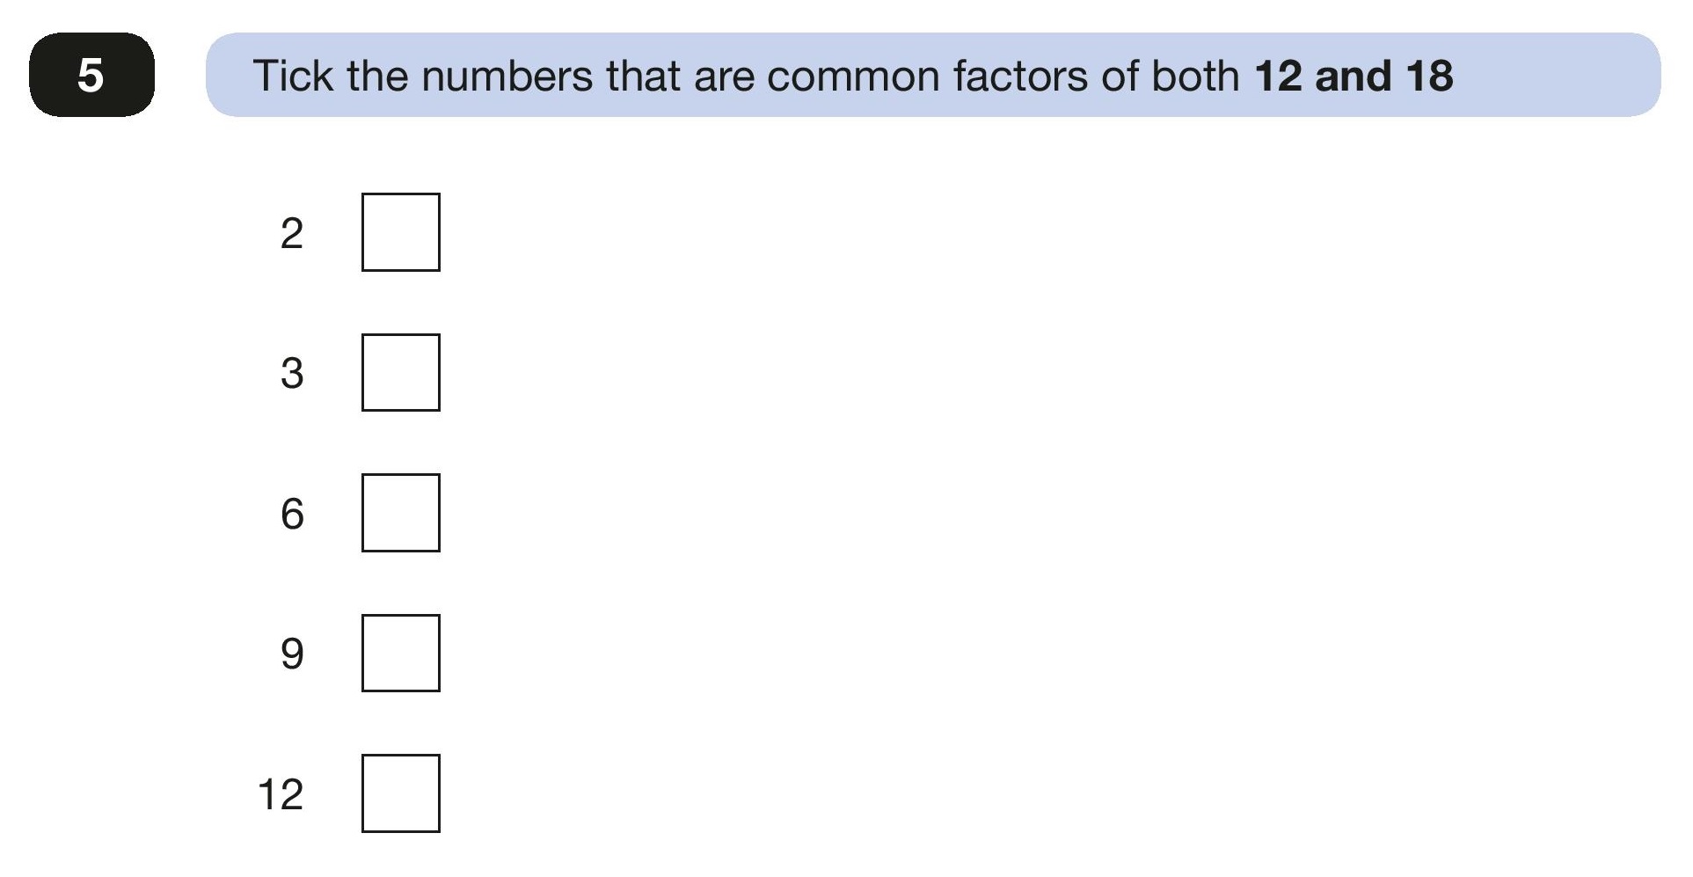Click the number 2 option label

tap(292, 233)
